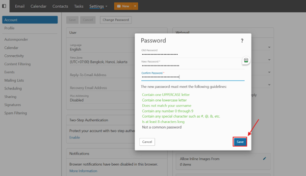306x176 pixels.
Task: Open the Password dialog help question mark
Action: (x=242, y=41)
